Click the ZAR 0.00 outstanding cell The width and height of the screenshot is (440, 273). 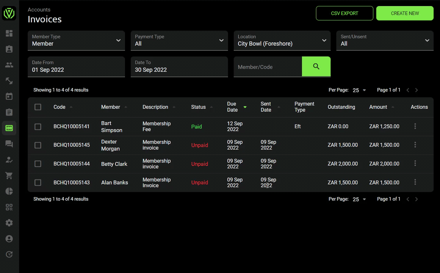[x=338, y=126]
